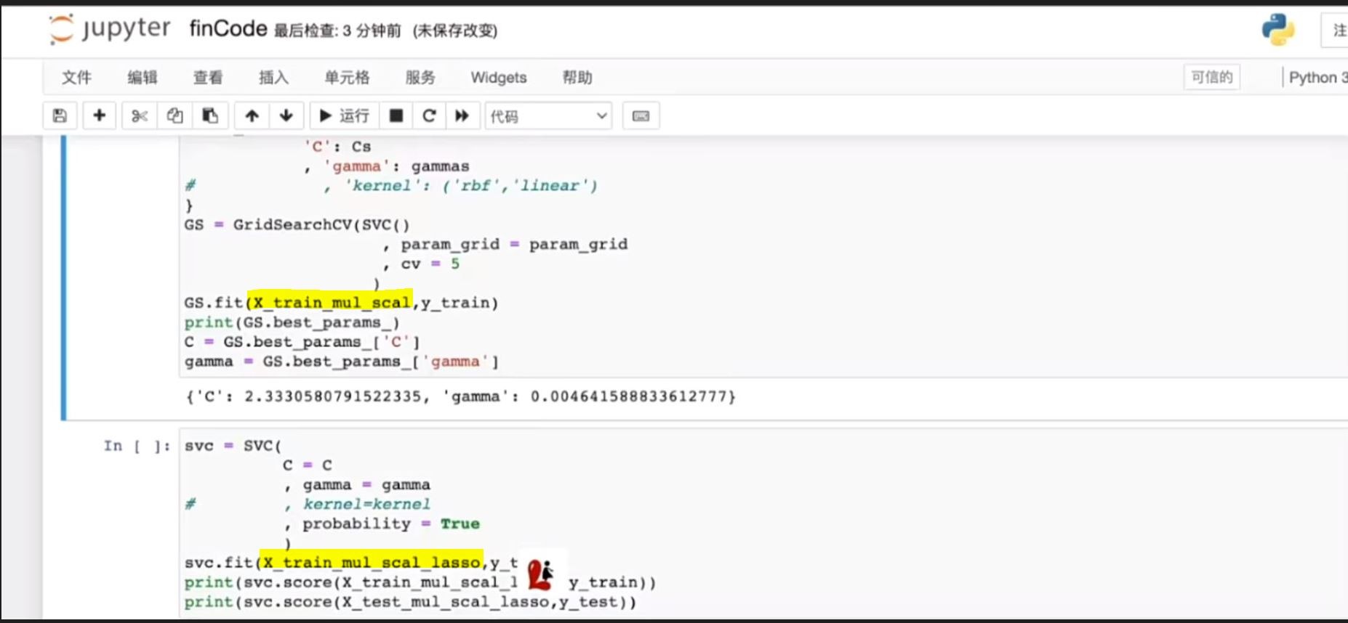The height and width of the screenshot is (623, 1348).
Task: Open the 代码 cell type dropdown
Action: pyautogui.click(x=548, y=116)
